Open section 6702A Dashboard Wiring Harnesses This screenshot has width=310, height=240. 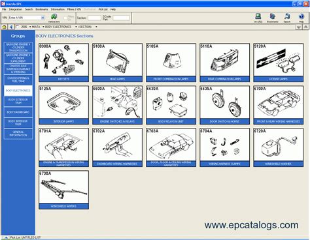[117, 147]
